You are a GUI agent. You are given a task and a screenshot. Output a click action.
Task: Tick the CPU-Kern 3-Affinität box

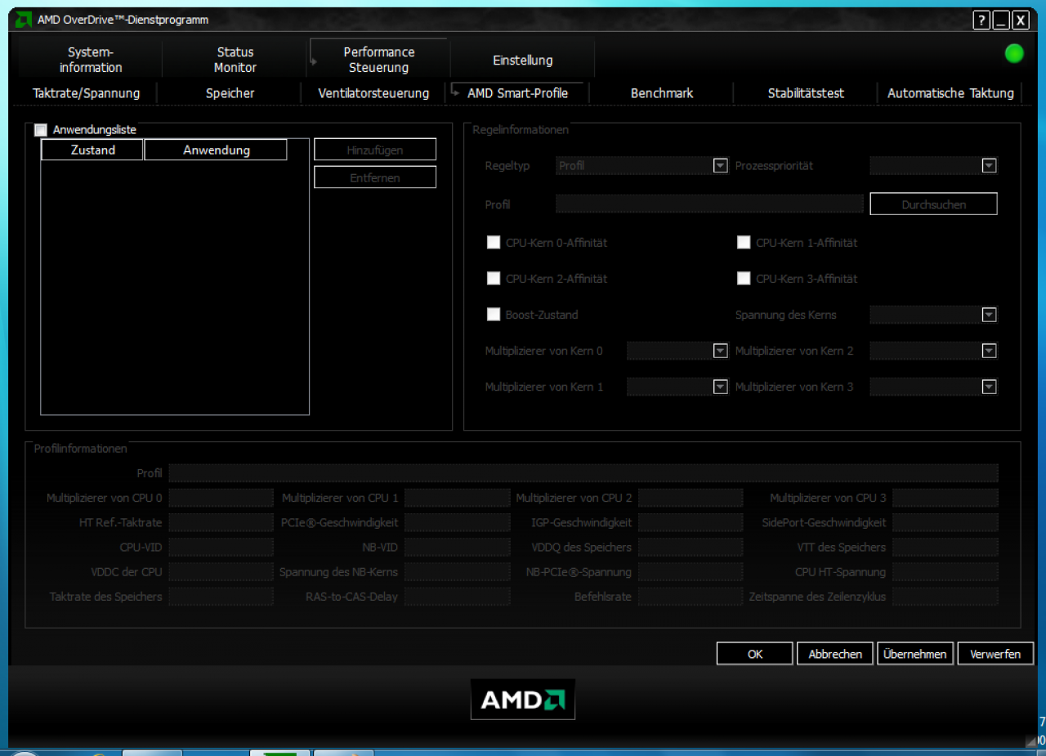[744, 279]
